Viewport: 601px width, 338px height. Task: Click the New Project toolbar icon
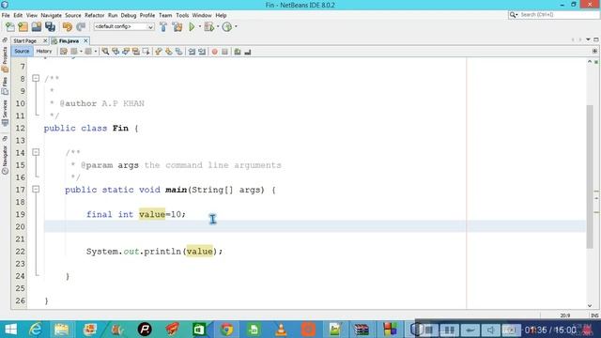point(23,27)
